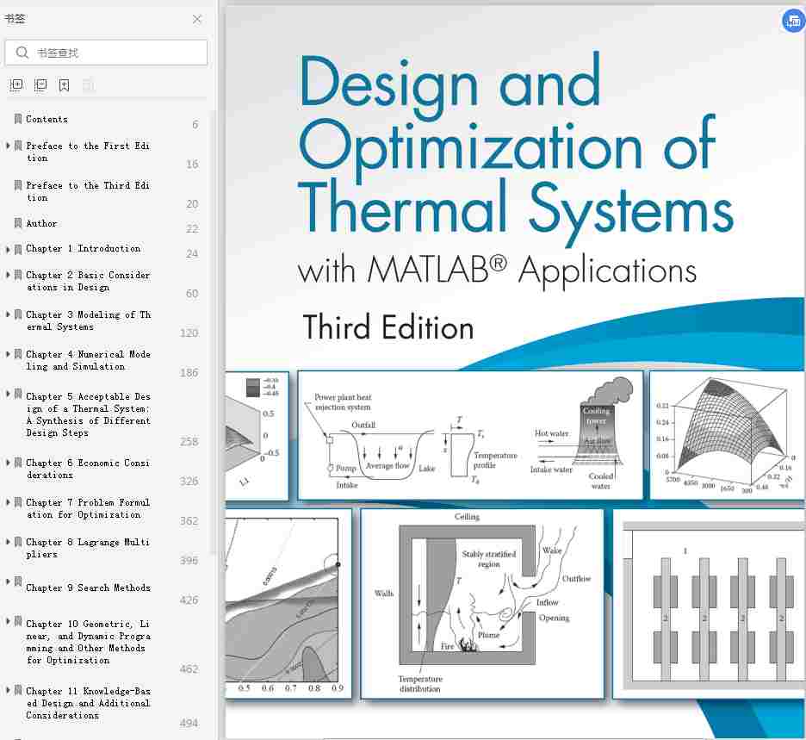
Task: Collapse all bookmarks with the minus-box icon
Action: click(x=40, y=84)
